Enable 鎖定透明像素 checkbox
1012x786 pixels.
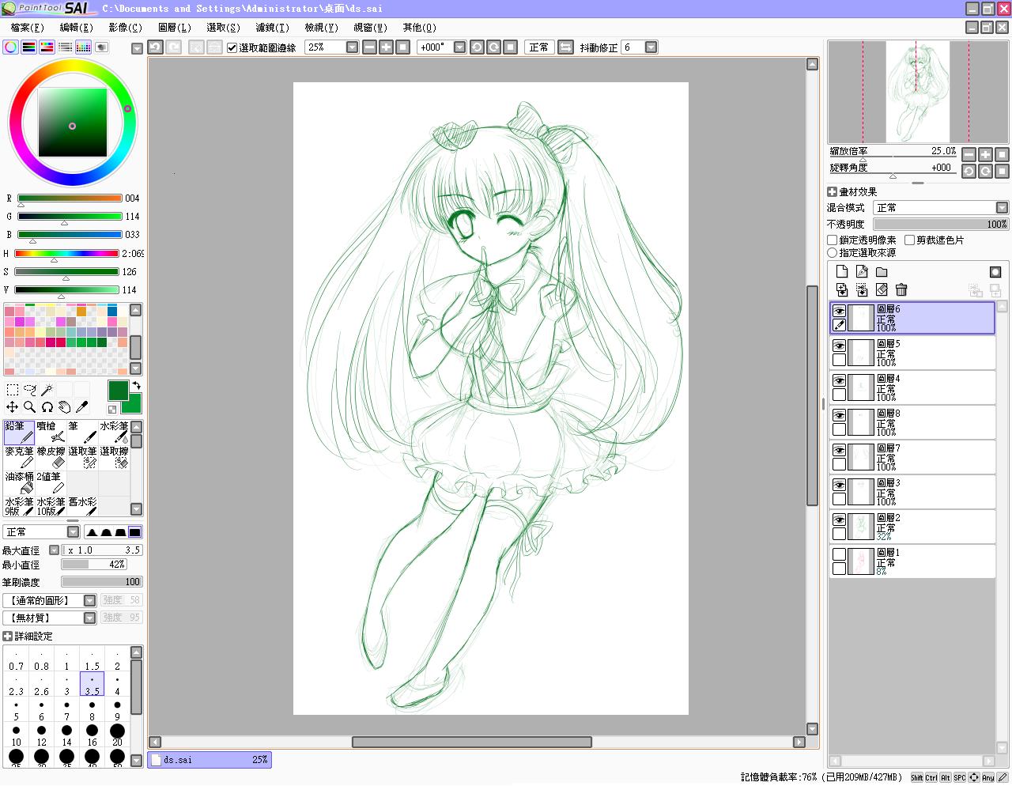point(833,240)
